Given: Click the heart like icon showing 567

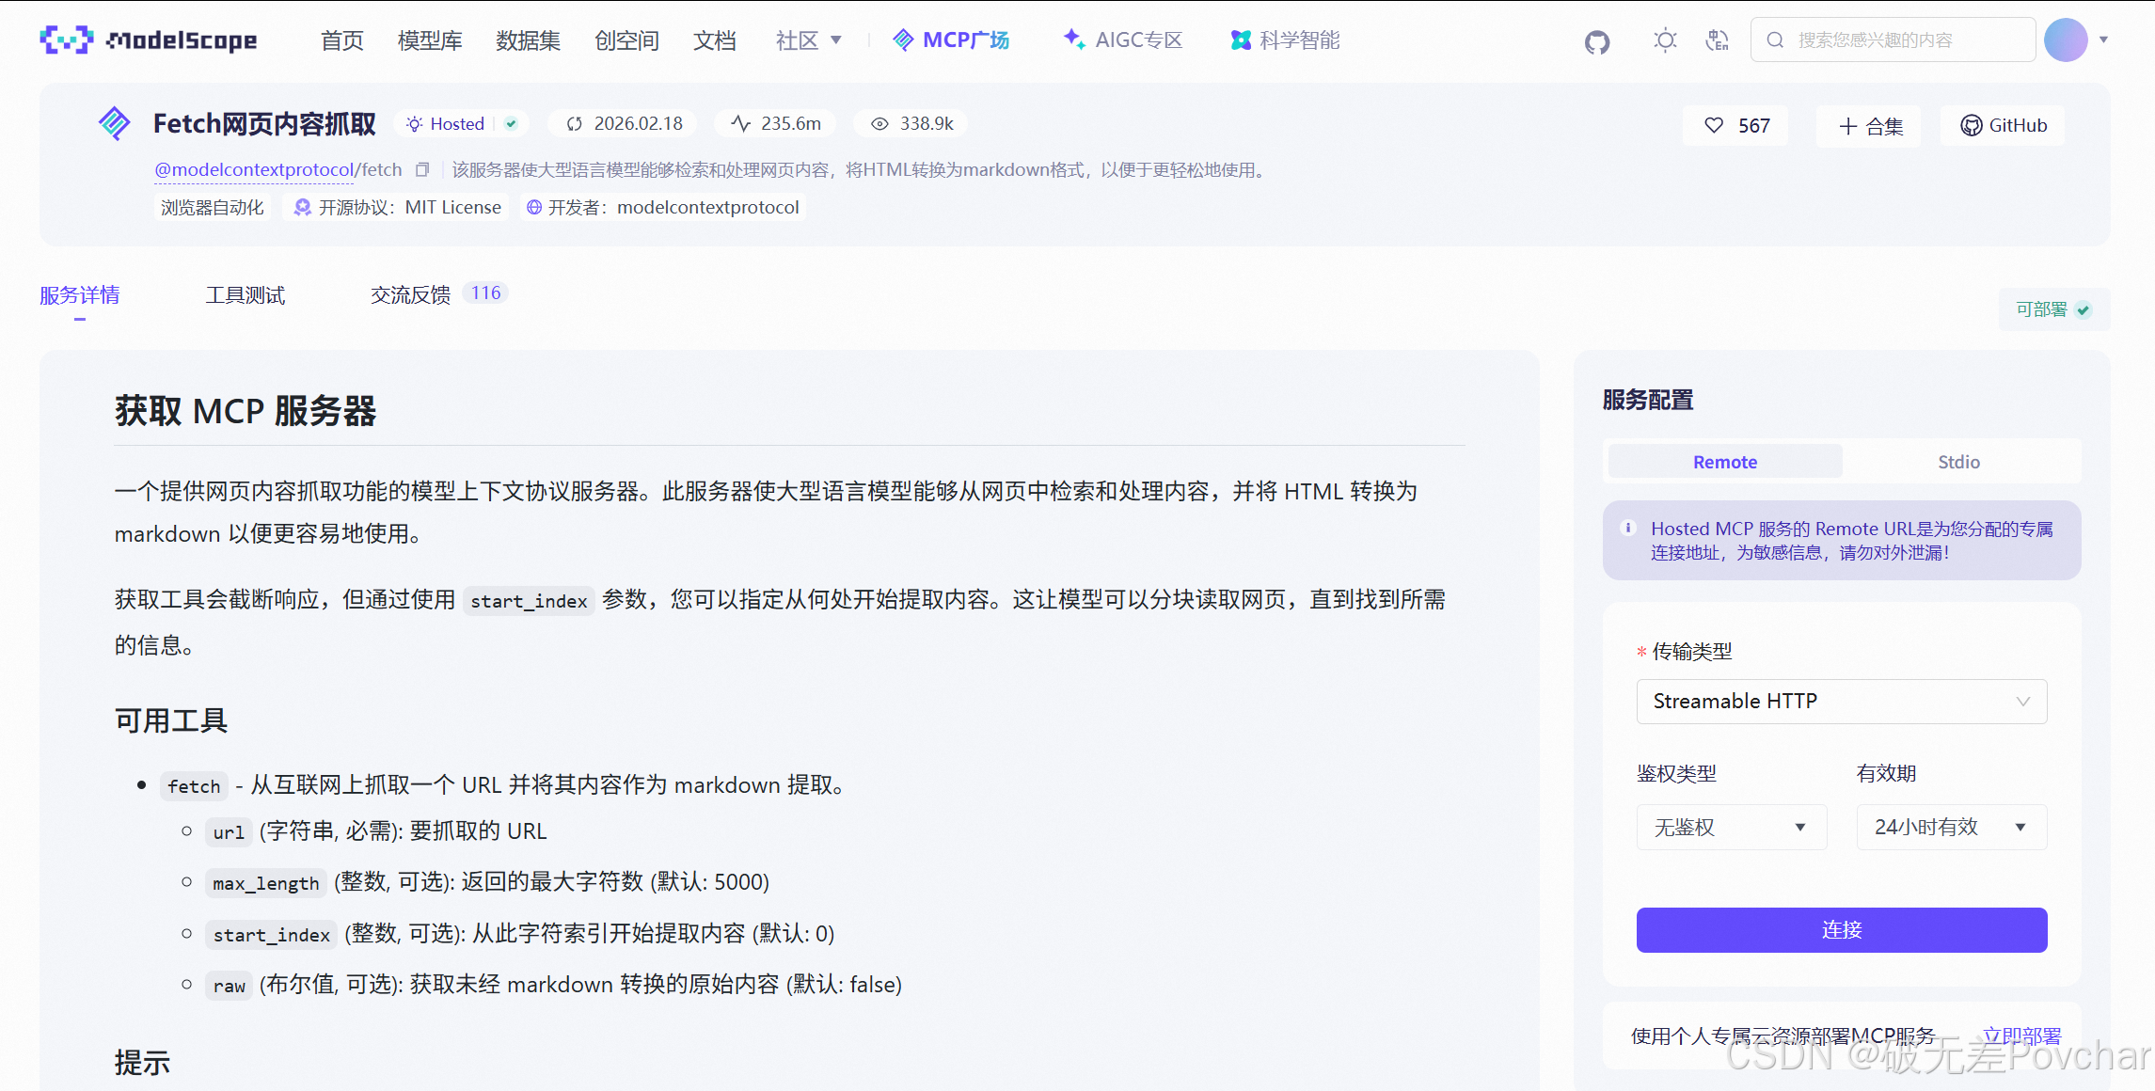Looking at the screenshot, I should click(1715, 125).
